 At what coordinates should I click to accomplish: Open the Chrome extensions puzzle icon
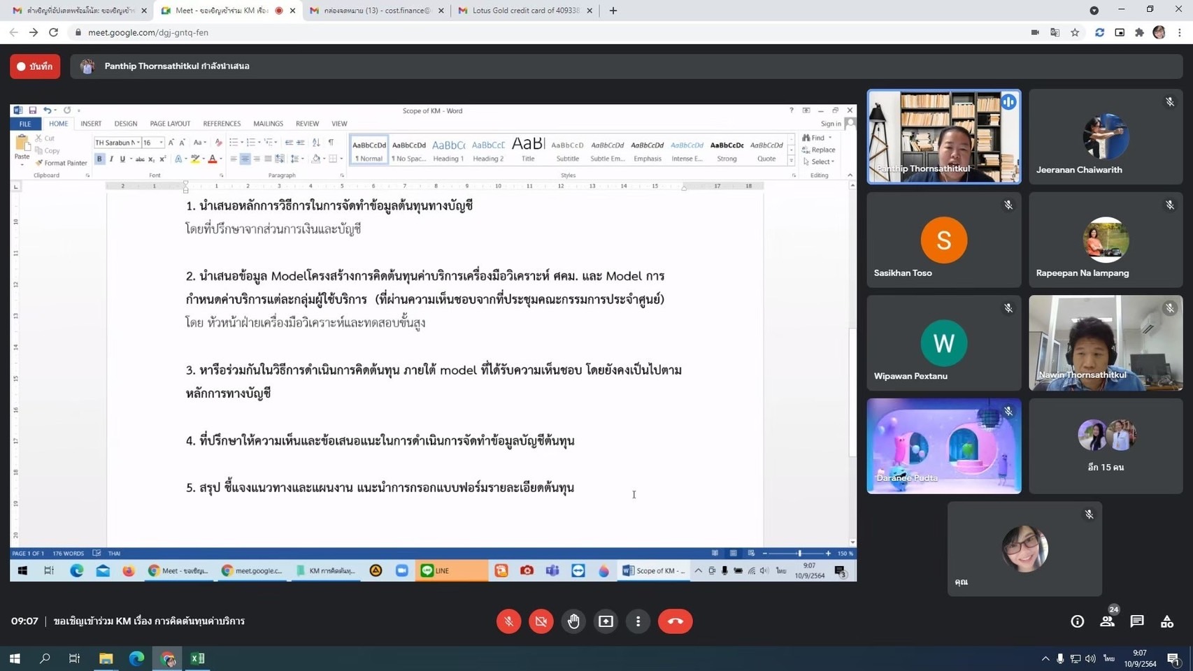(1139, 32)
